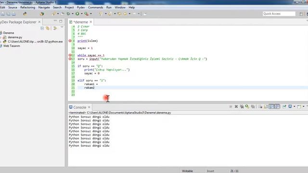Open dropdown next to Debug gear icon
The image size is (308, 173).
pos(73,14)
